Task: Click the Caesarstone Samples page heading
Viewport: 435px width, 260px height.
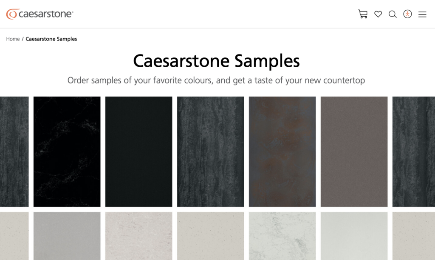Action: (216, 61)
